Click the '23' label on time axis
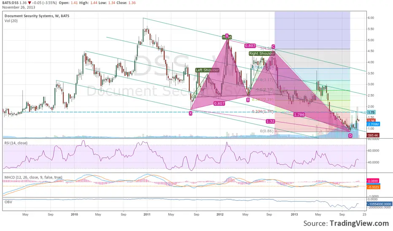This screenshot has width=393, height=231. 364,215
